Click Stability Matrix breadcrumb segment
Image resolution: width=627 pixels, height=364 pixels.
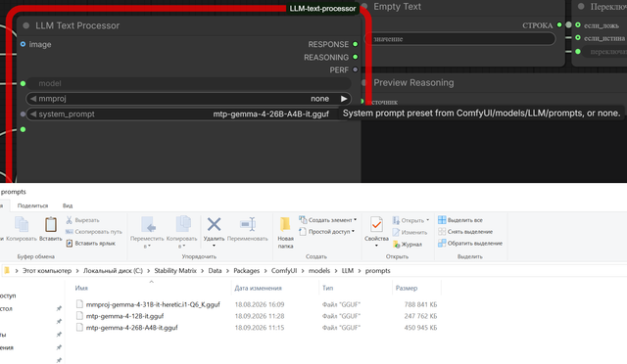(175, 270)
